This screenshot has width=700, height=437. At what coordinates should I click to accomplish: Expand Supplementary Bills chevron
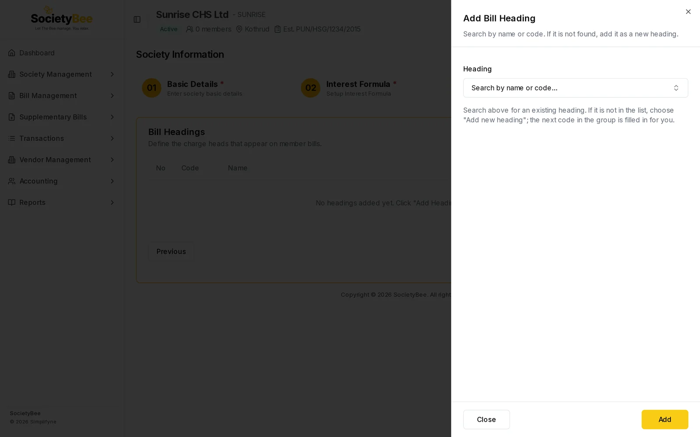coord(112,117)
